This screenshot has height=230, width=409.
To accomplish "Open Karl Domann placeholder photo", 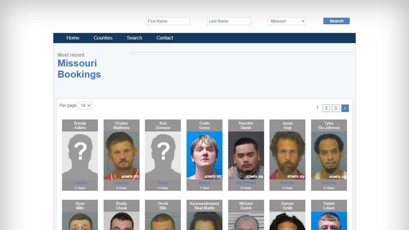I will click(163, 155).
